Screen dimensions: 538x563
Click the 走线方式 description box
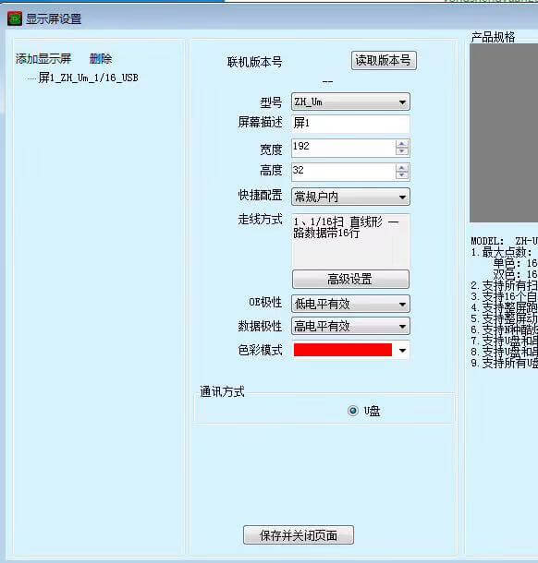[350, 241]
